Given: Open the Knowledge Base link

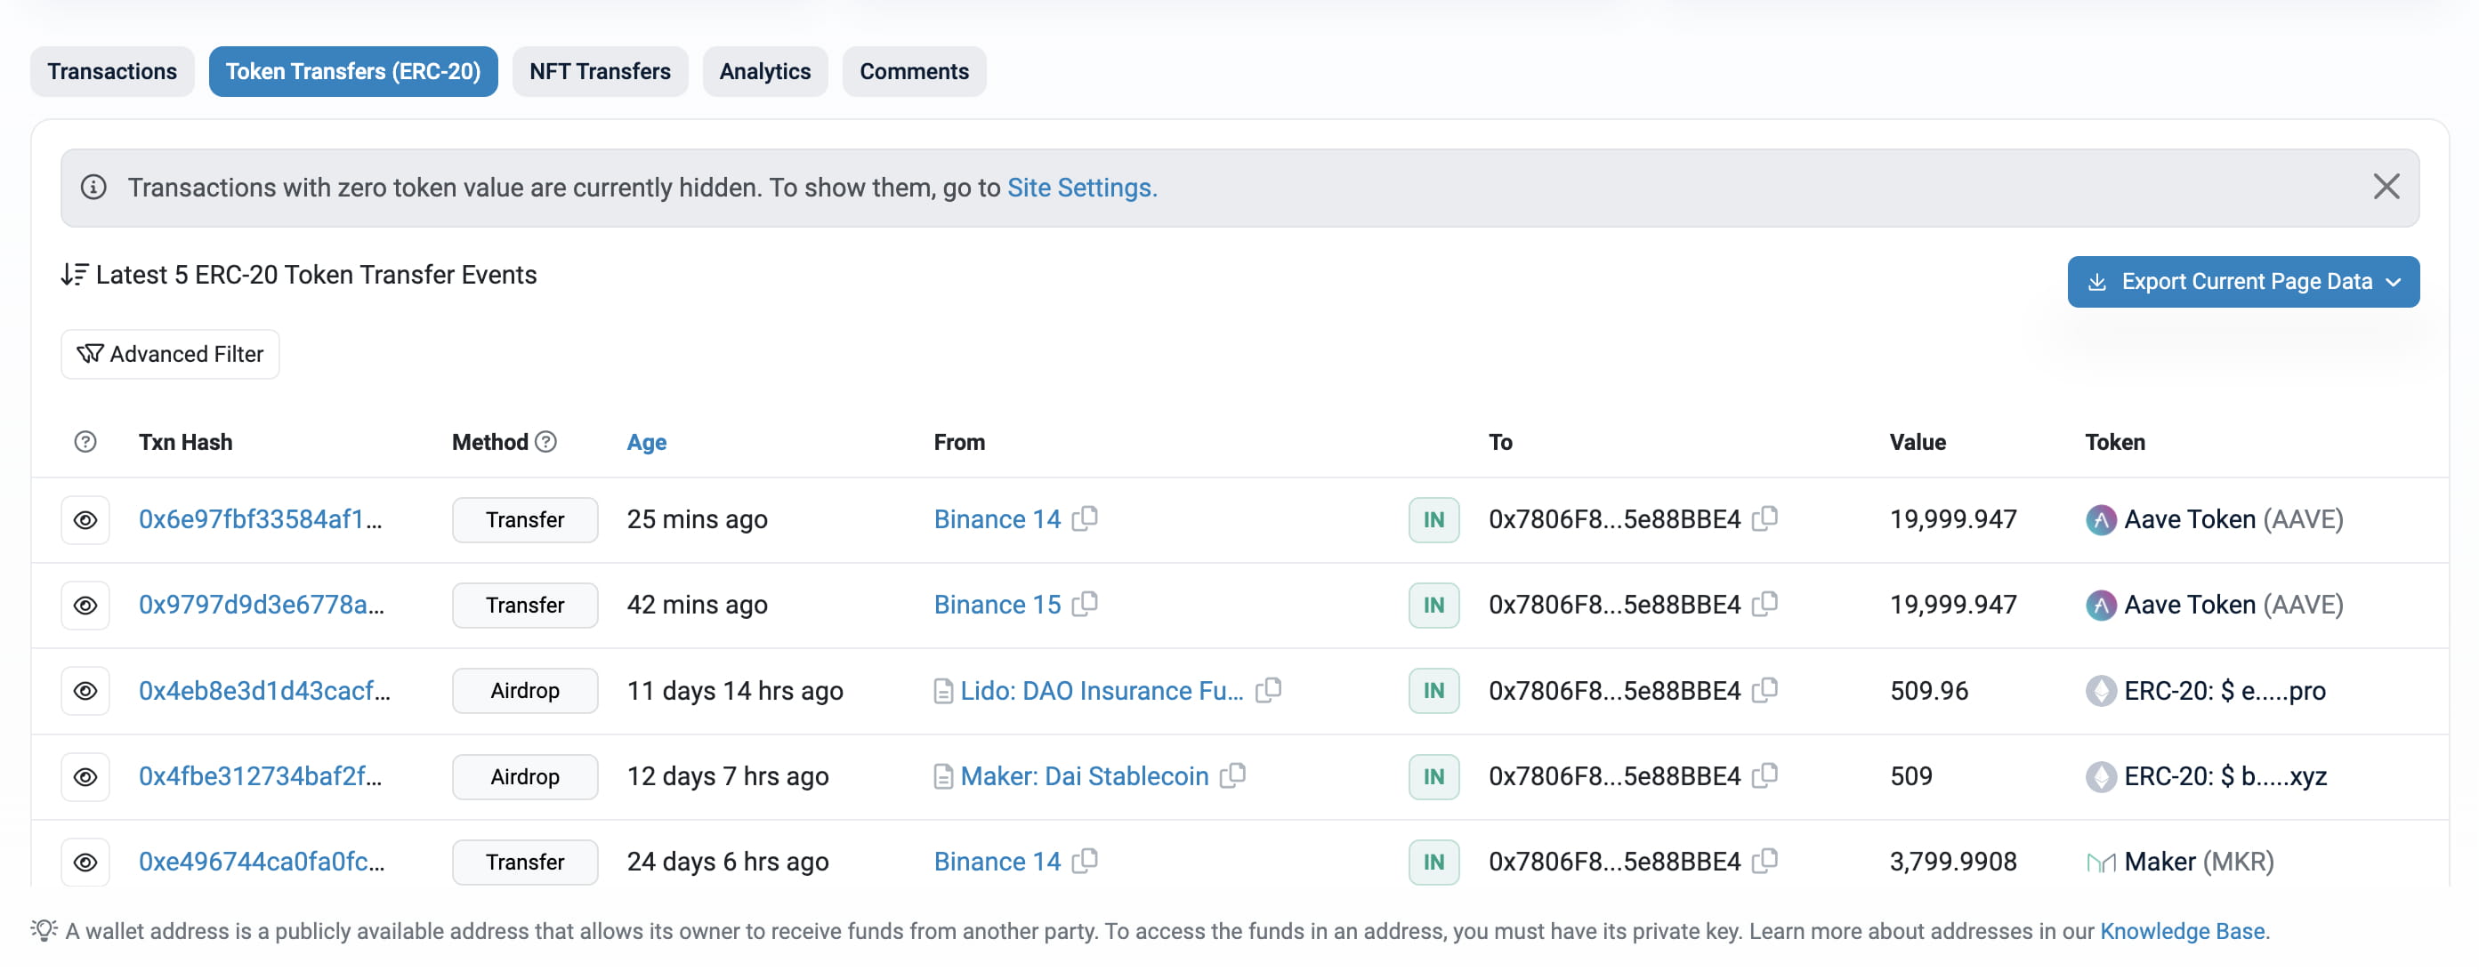Looking at the screenshot, I should pos(2182,930).
